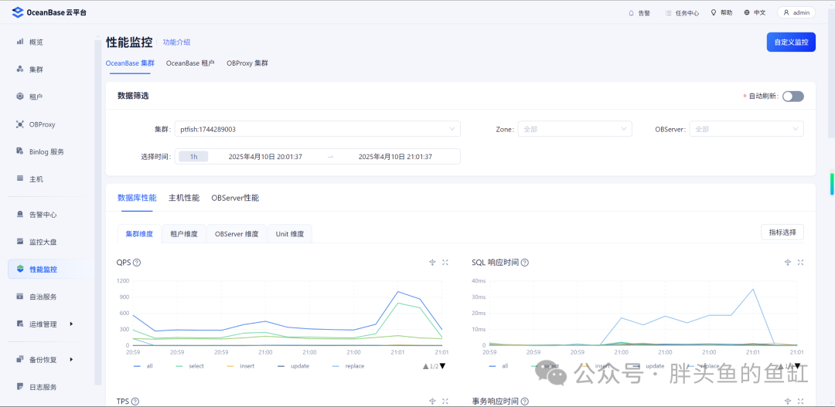Open the OBServer dropdown
Screen dimensions: 835x407
pyautogui.click(x=747, y=129)
